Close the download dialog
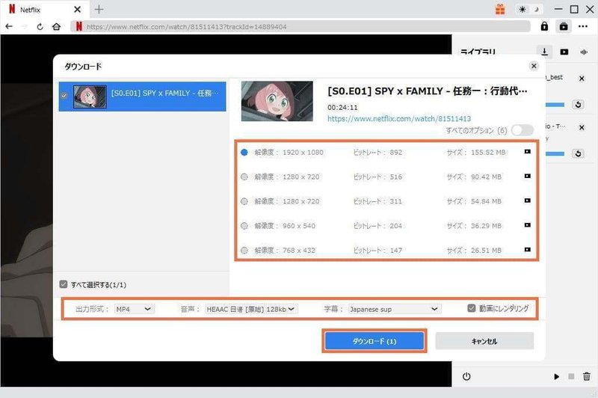 (534, 66)
